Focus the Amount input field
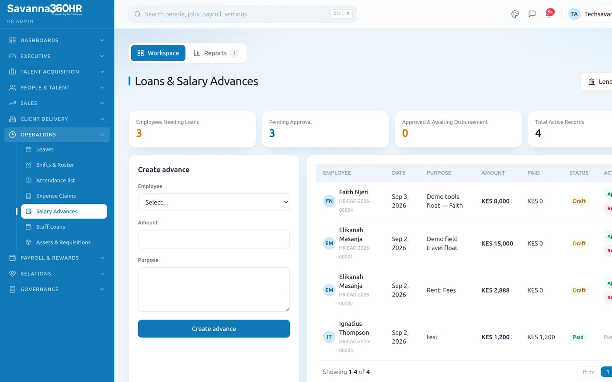 click(x=214, y=239)
